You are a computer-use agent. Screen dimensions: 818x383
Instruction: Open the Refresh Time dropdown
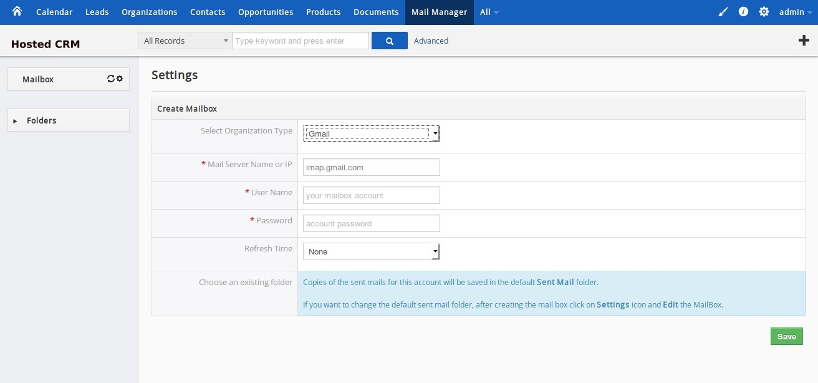[371, 251]
